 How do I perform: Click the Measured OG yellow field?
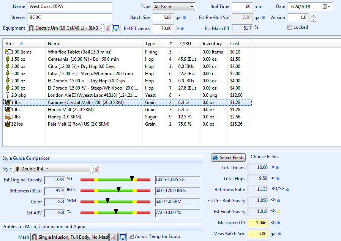click(x=258, y=223)
